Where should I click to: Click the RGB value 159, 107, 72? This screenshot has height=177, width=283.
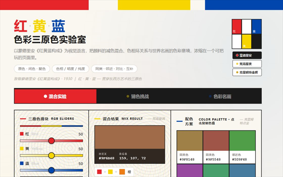pos(132,158)
